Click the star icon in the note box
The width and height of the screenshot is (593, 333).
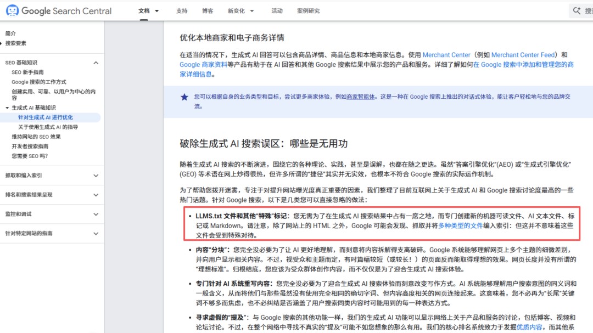[x=184, y=97]
